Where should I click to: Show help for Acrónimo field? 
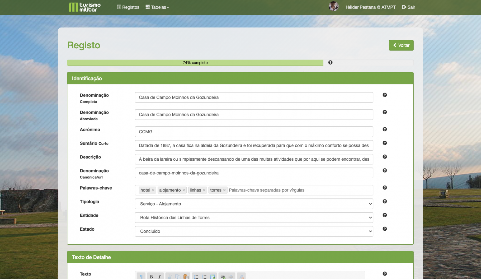tap(385, 129)
